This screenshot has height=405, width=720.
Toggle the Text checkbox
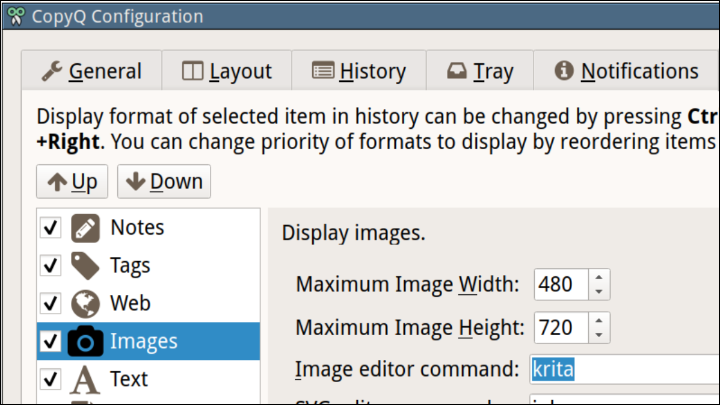click(x=51, y=379)
